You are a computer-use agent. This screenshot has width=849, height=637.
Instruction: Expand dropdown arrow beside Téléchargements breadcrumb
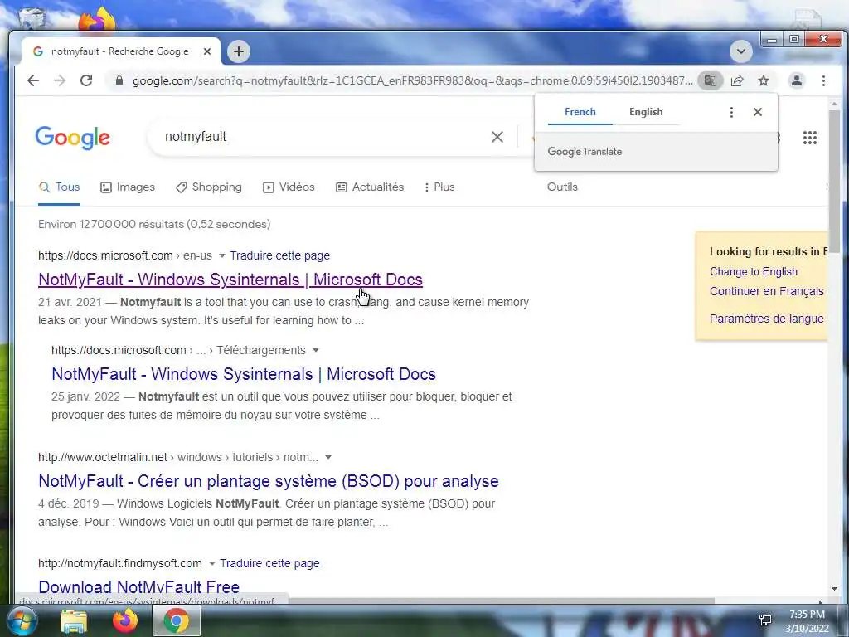[x=316, y=351]
